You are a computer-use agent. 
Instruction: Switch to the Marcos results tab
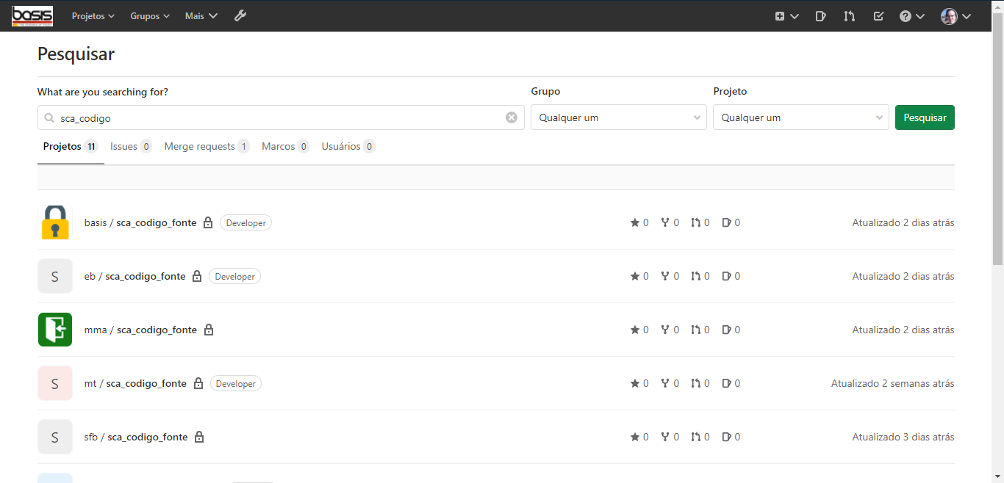[278, 146]
